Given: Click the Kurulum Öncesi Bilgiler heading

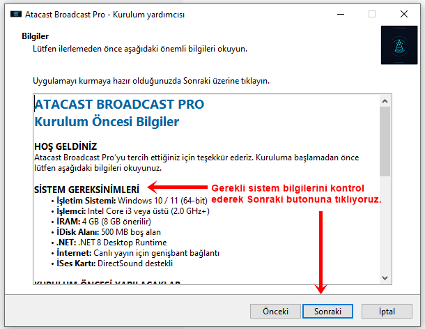Looking at the screenshot, I should tap(107, 122).
